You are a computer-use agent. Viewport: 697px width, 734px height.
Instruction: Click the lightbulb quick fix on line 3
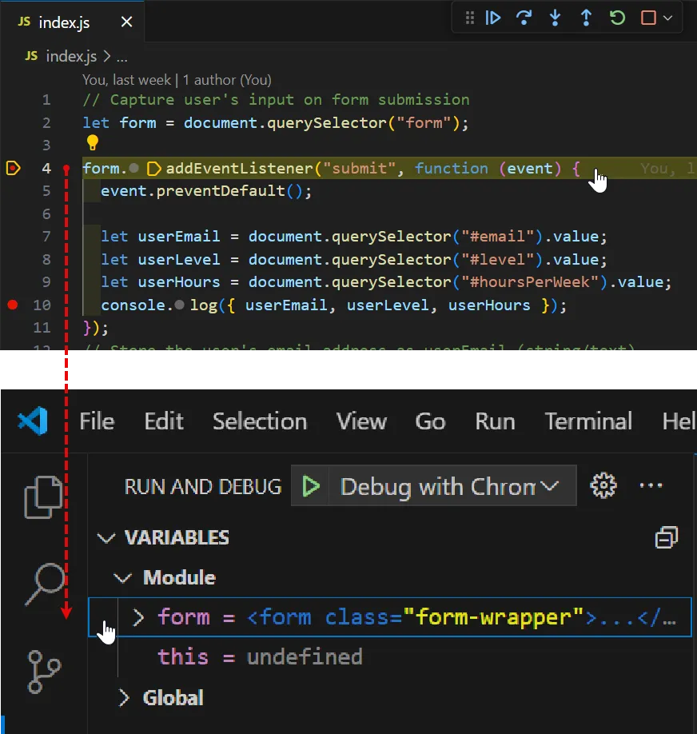click(x=93, y=142)
